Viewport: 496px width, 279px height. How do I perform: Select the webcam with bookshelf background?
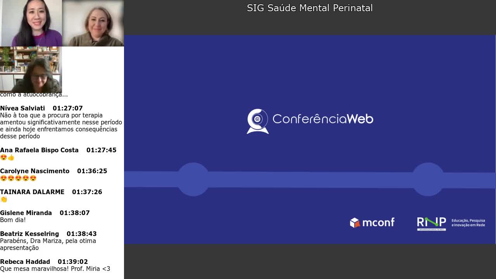point(31,70)
